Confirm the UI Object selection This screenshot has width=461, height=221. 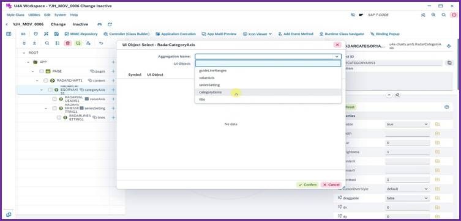click(x=307, y=184)
